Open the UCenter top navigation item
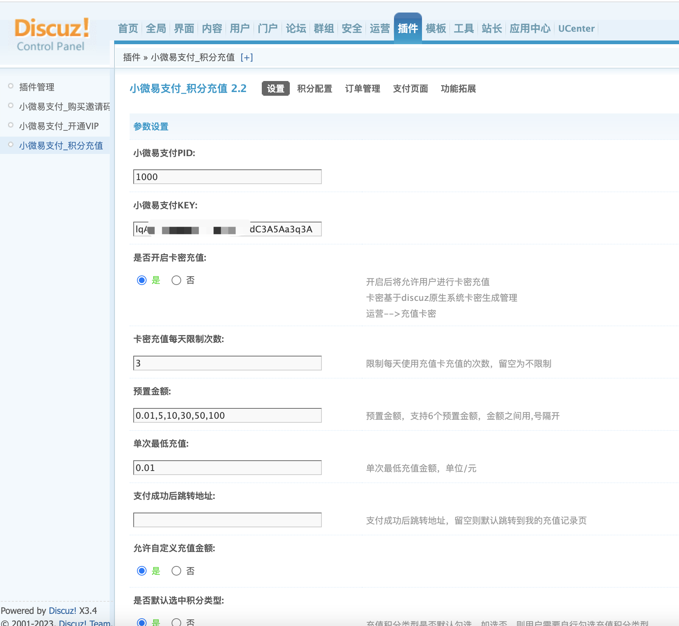679x626 pixels. [x=576, y=28]
